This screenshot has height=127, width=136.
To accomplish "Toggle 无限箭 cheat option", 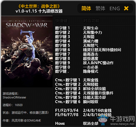I will click(89, 37).
